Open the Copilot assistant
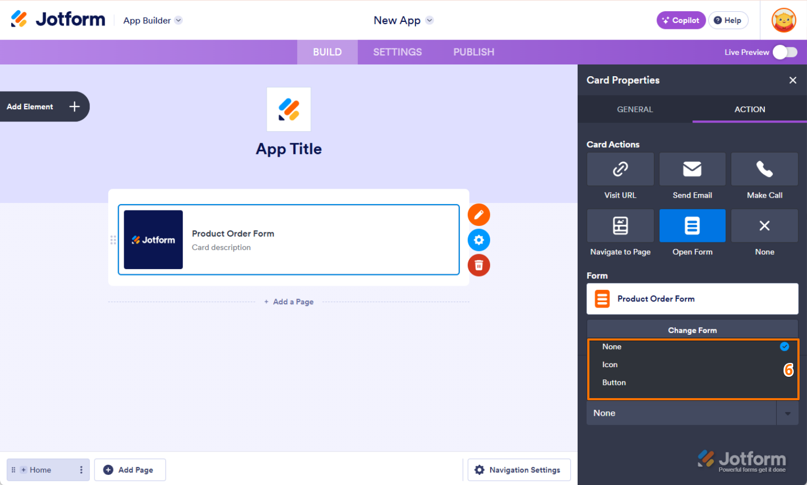 [681, 20]
